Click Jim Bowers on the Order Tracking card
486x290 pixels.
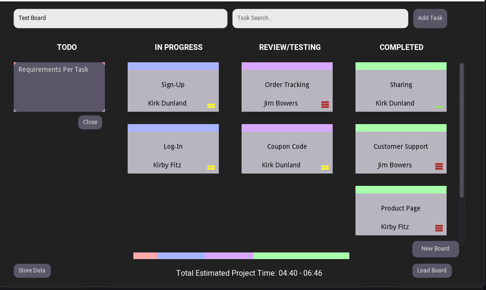[x=281, y=103]
